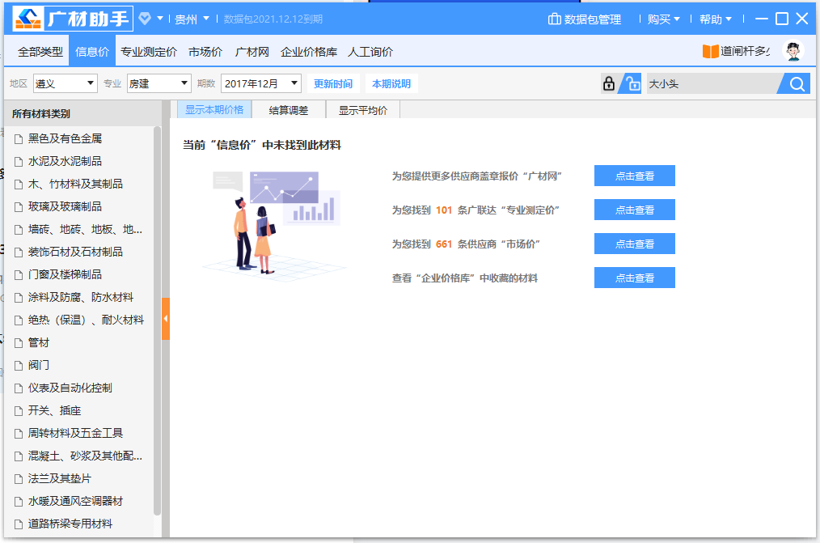The width and height of the screenshot is (820, 543).
Task: Switch to 专业测定价 tab
Action: tap(149, 52)
